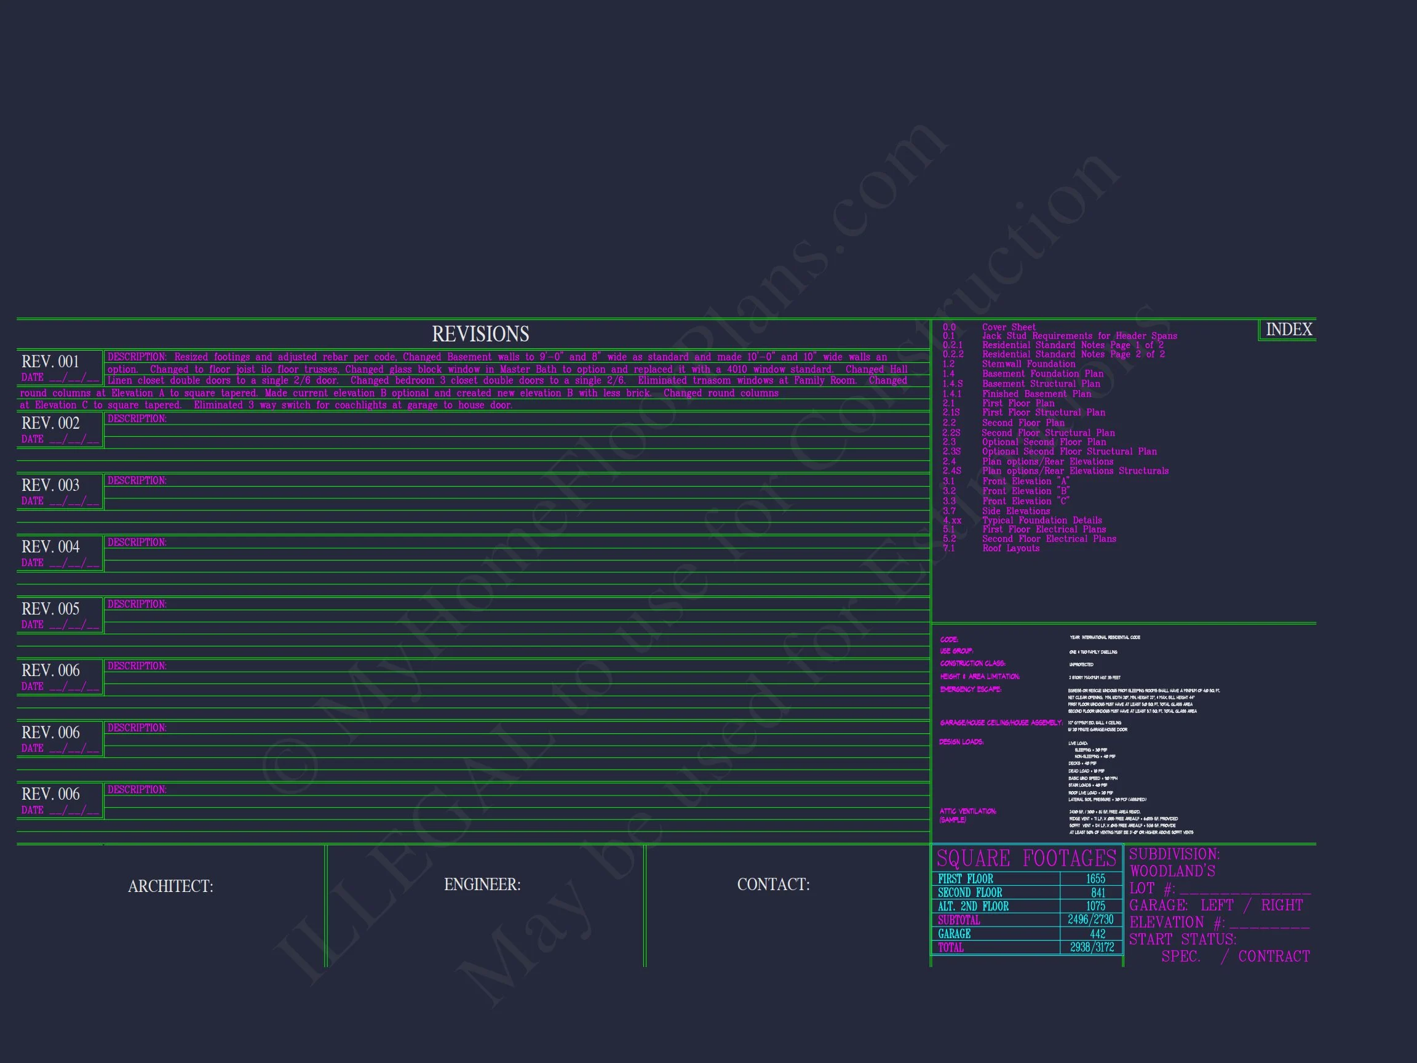
Task: Click the CONTRACT start status option
Action: click(1274, 957)
